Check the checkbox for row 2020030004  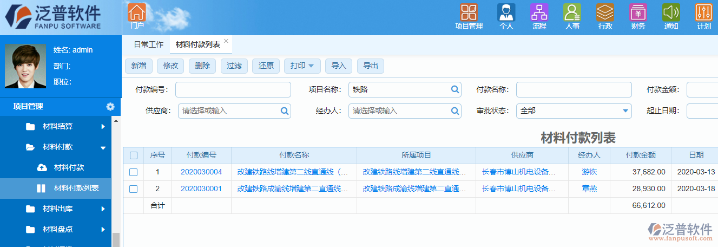pos(133,172)
